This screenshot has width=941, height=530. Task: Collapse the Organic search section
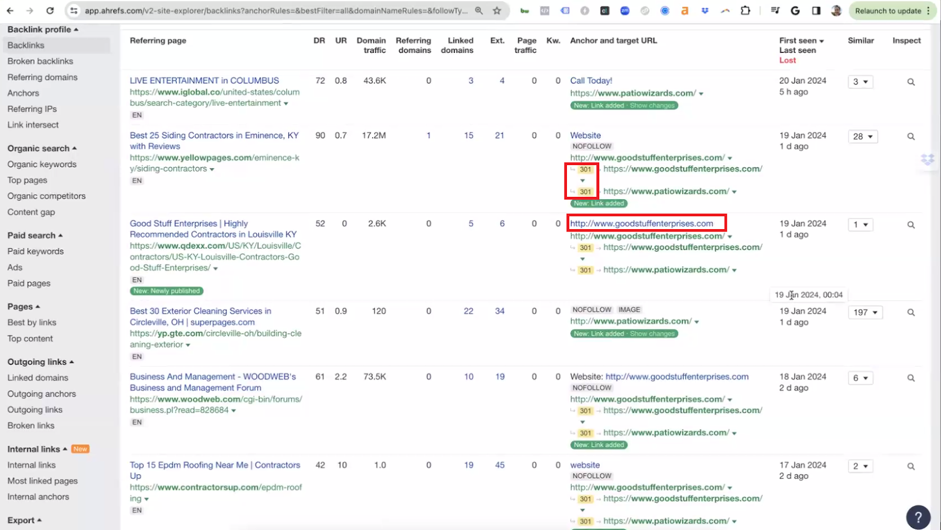tap(42, 149)
